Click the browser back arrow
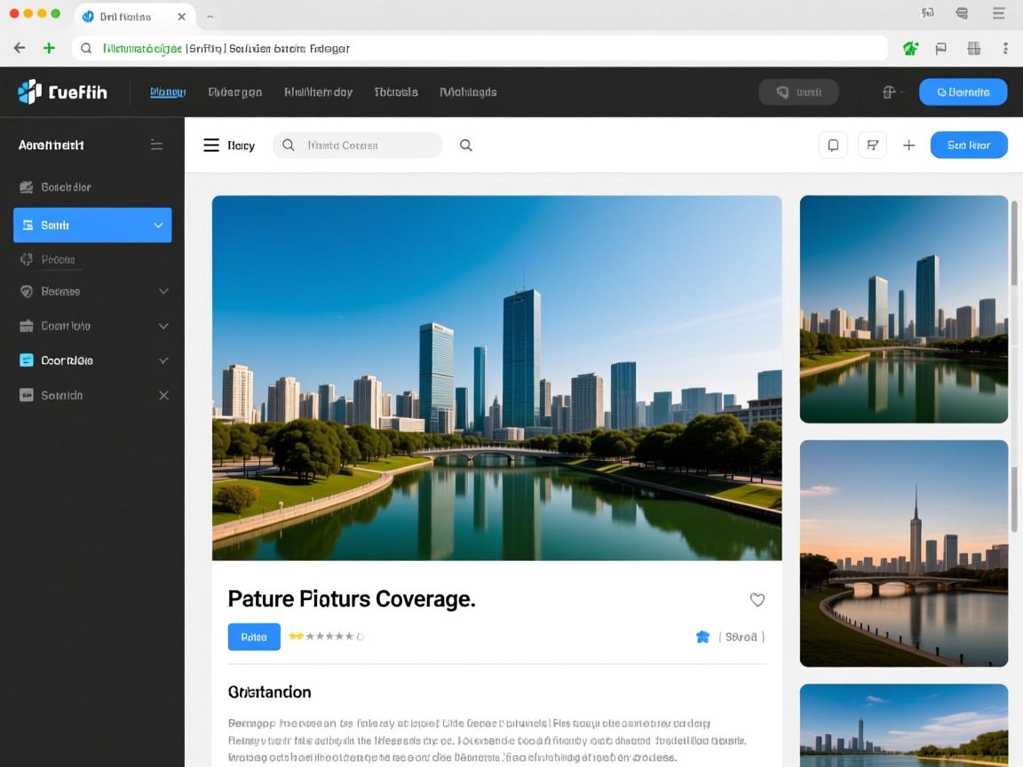Image resolution: width=1023 pixels, height=767 pixels. [x=20, y=49]
